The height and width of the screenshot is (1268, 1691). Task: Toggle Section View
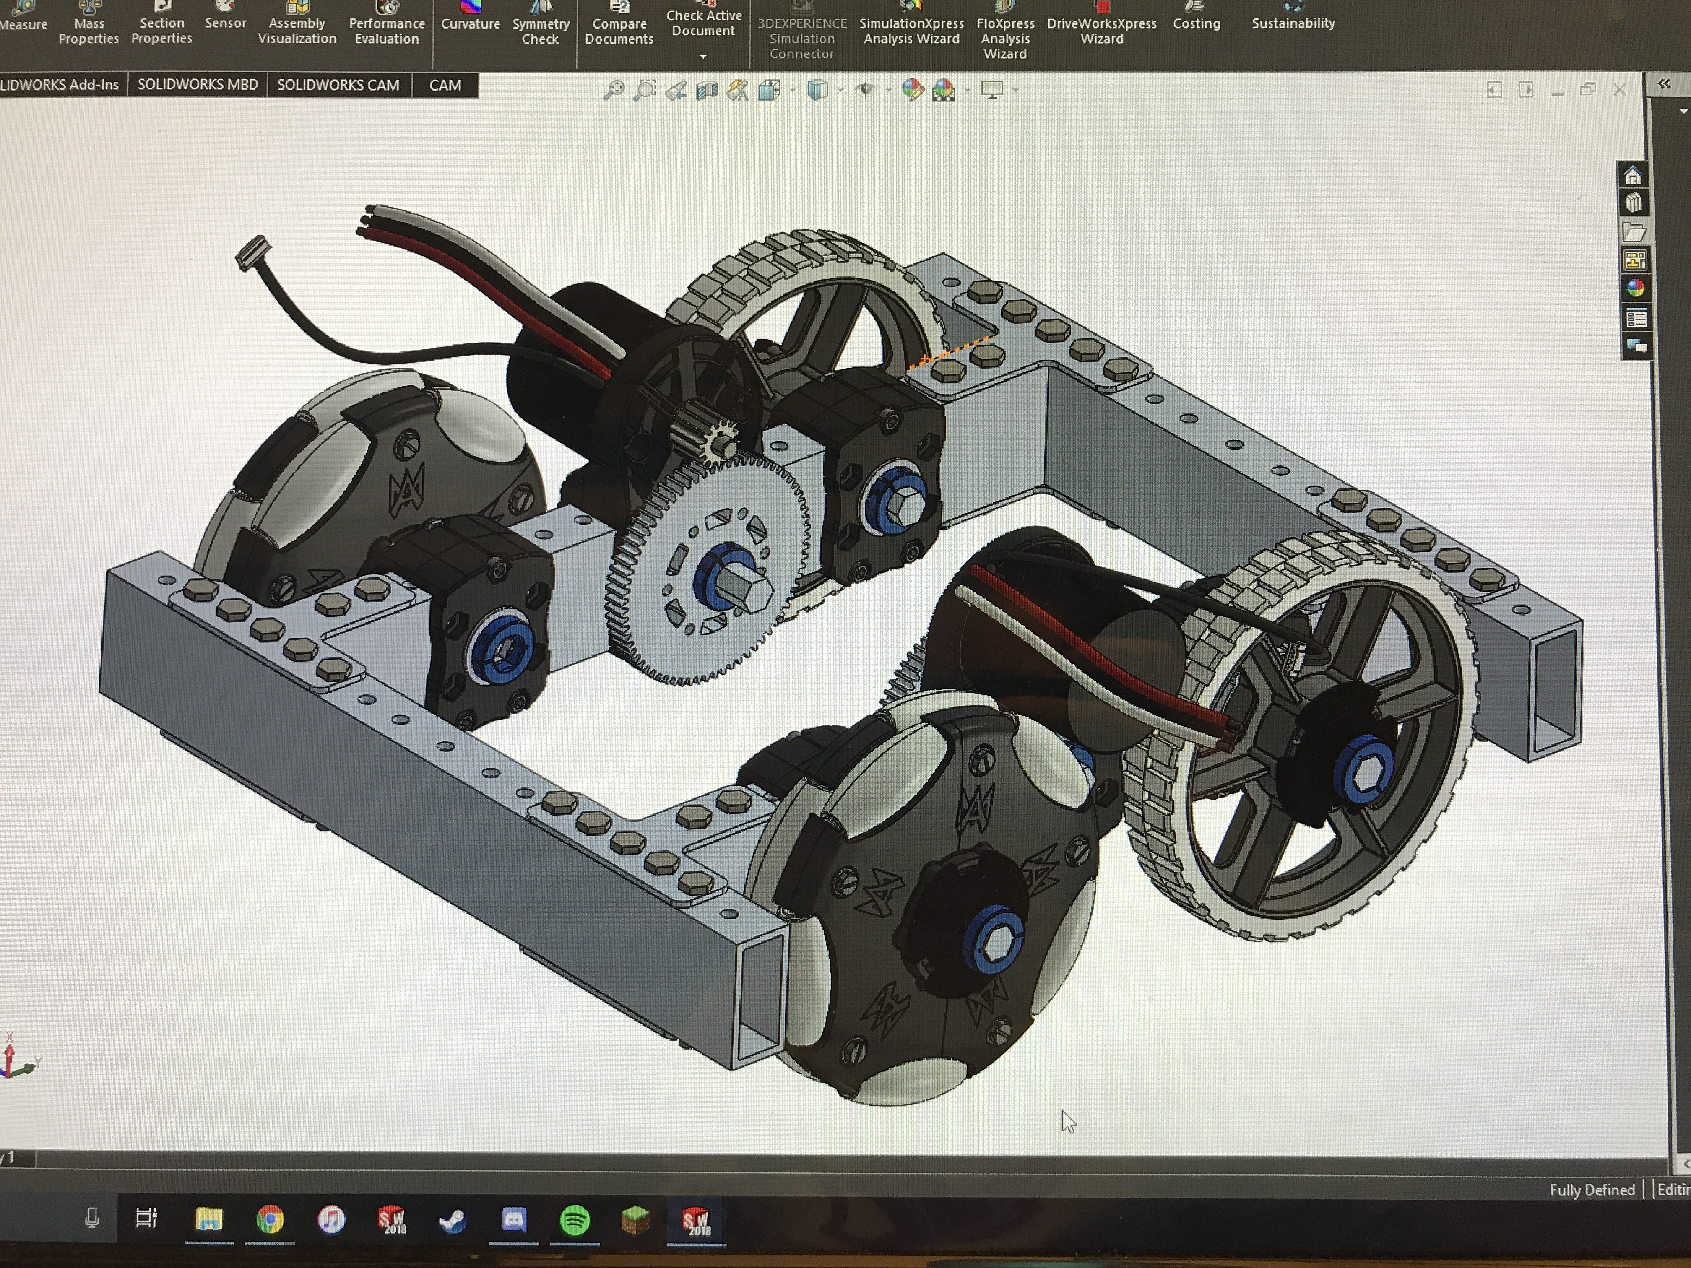[706, 91]
